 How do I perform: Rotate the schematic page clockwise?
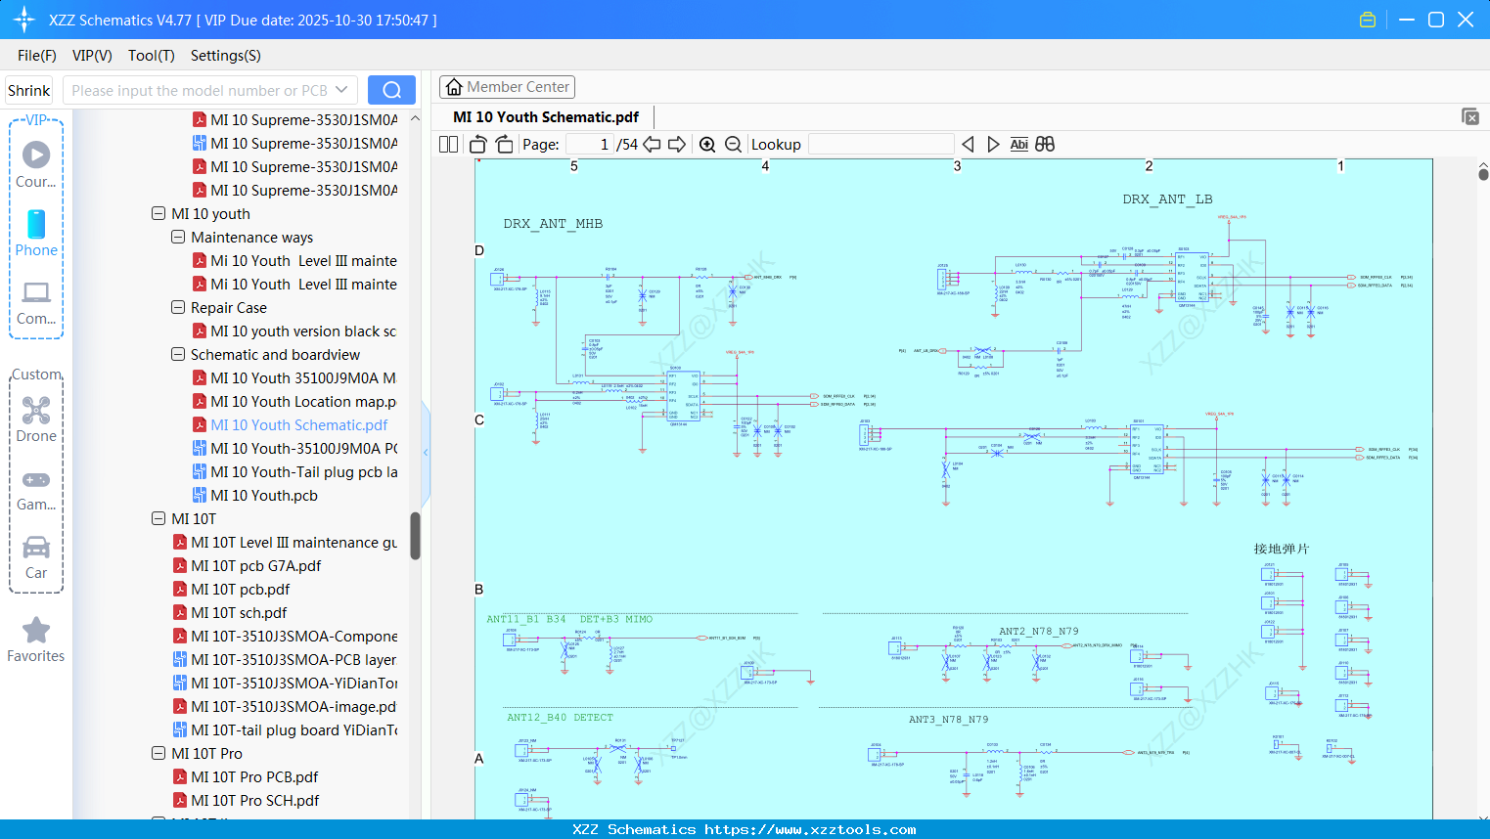click(x=503, y=144)
